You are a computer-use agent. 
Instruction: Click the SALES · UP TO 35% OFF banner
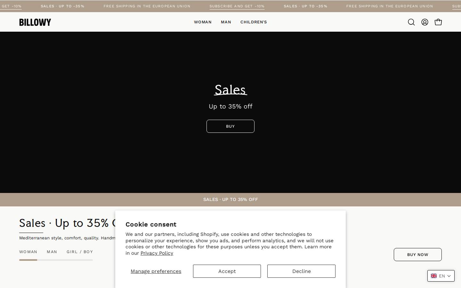(x=230, y=199)
